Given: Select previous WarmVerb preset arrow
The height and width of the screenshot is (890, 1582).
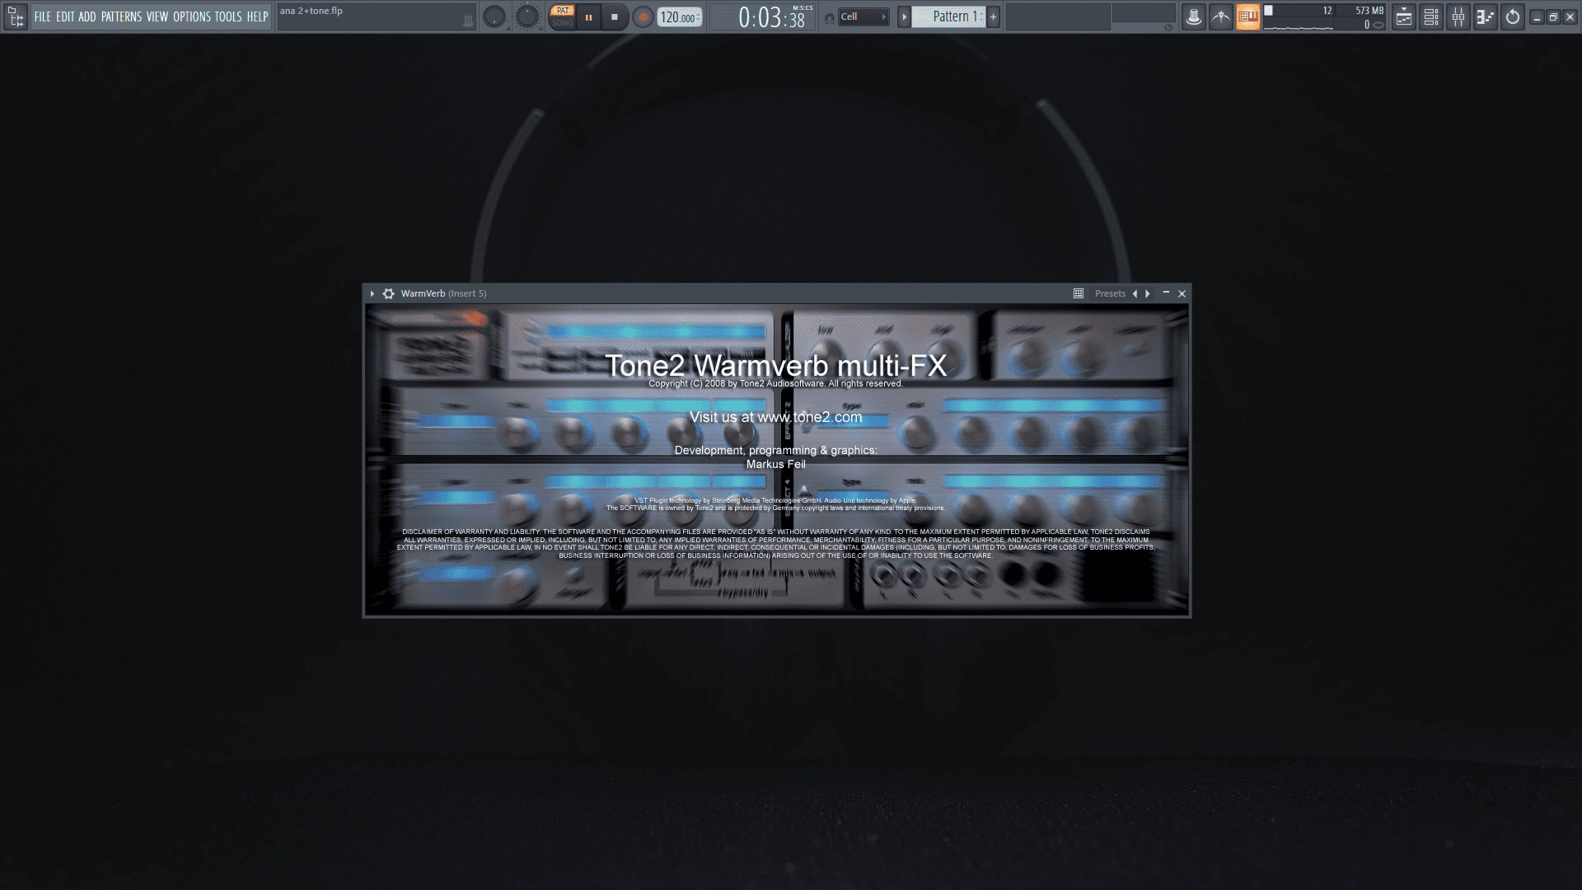Looking at the screenshot, I should point(1135,293).
